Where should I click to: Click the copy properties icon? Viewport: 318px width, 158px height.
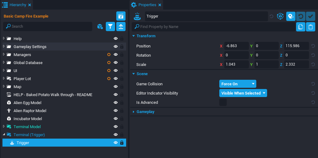[301, 27]
